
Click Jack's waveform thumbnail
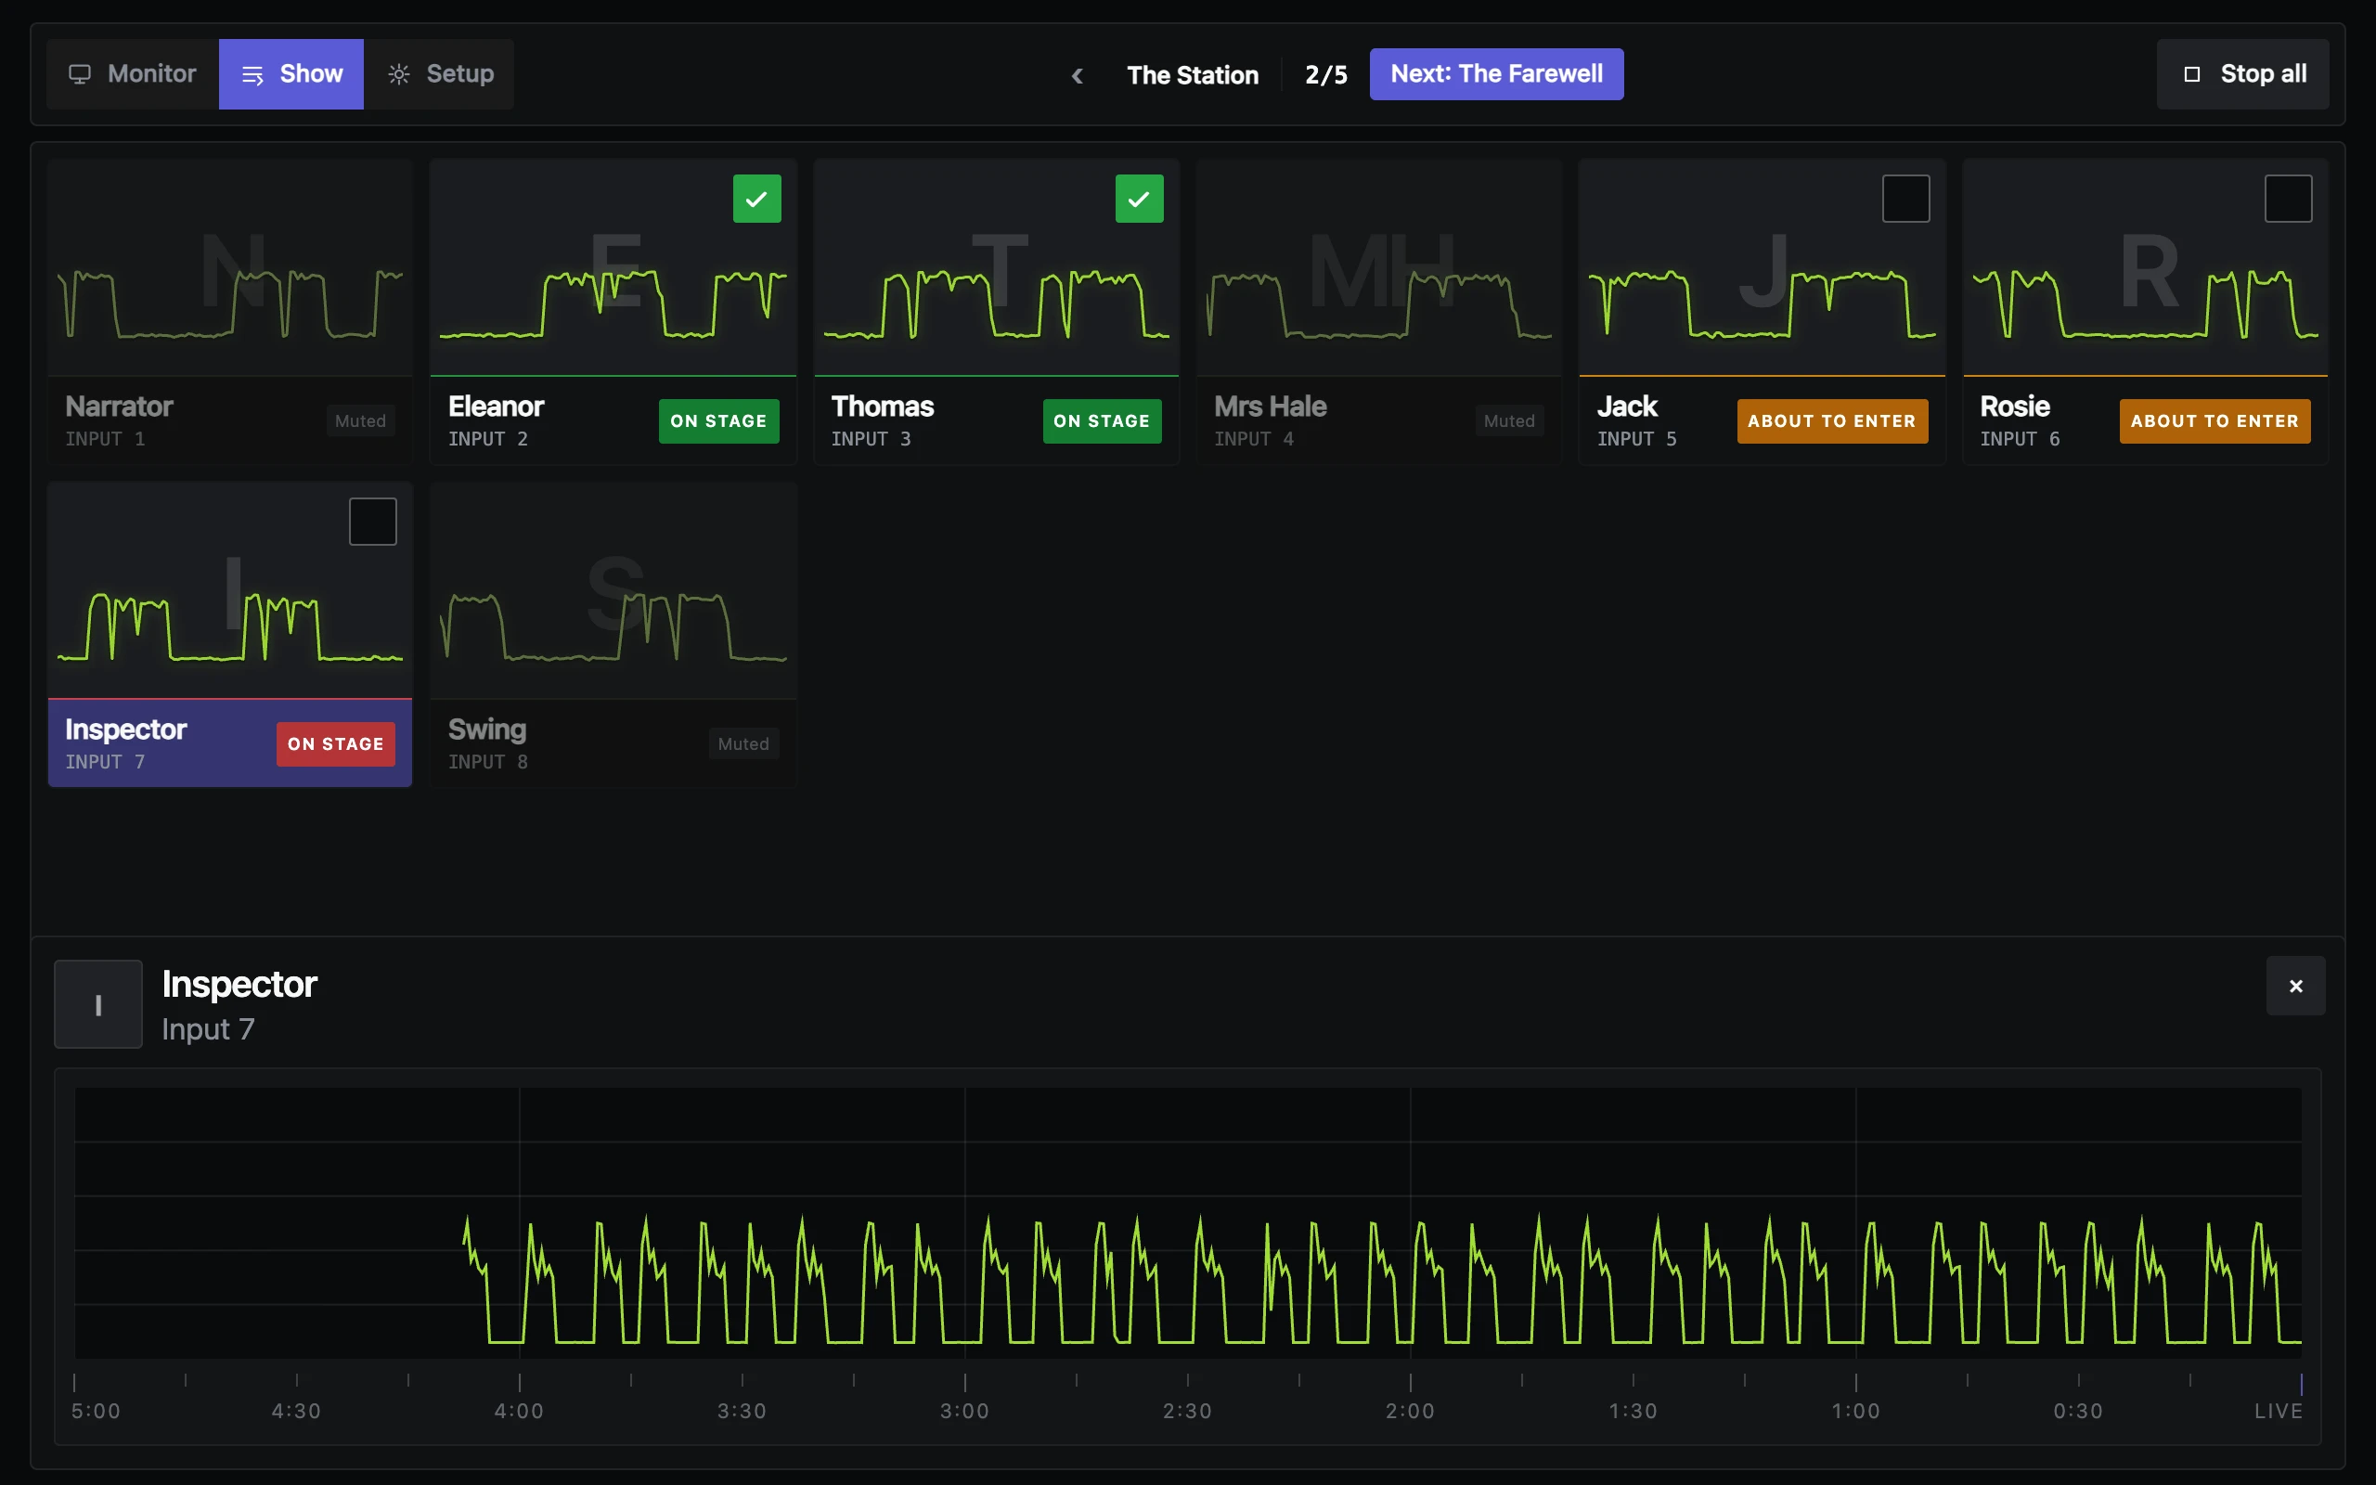click(1762, 267)
